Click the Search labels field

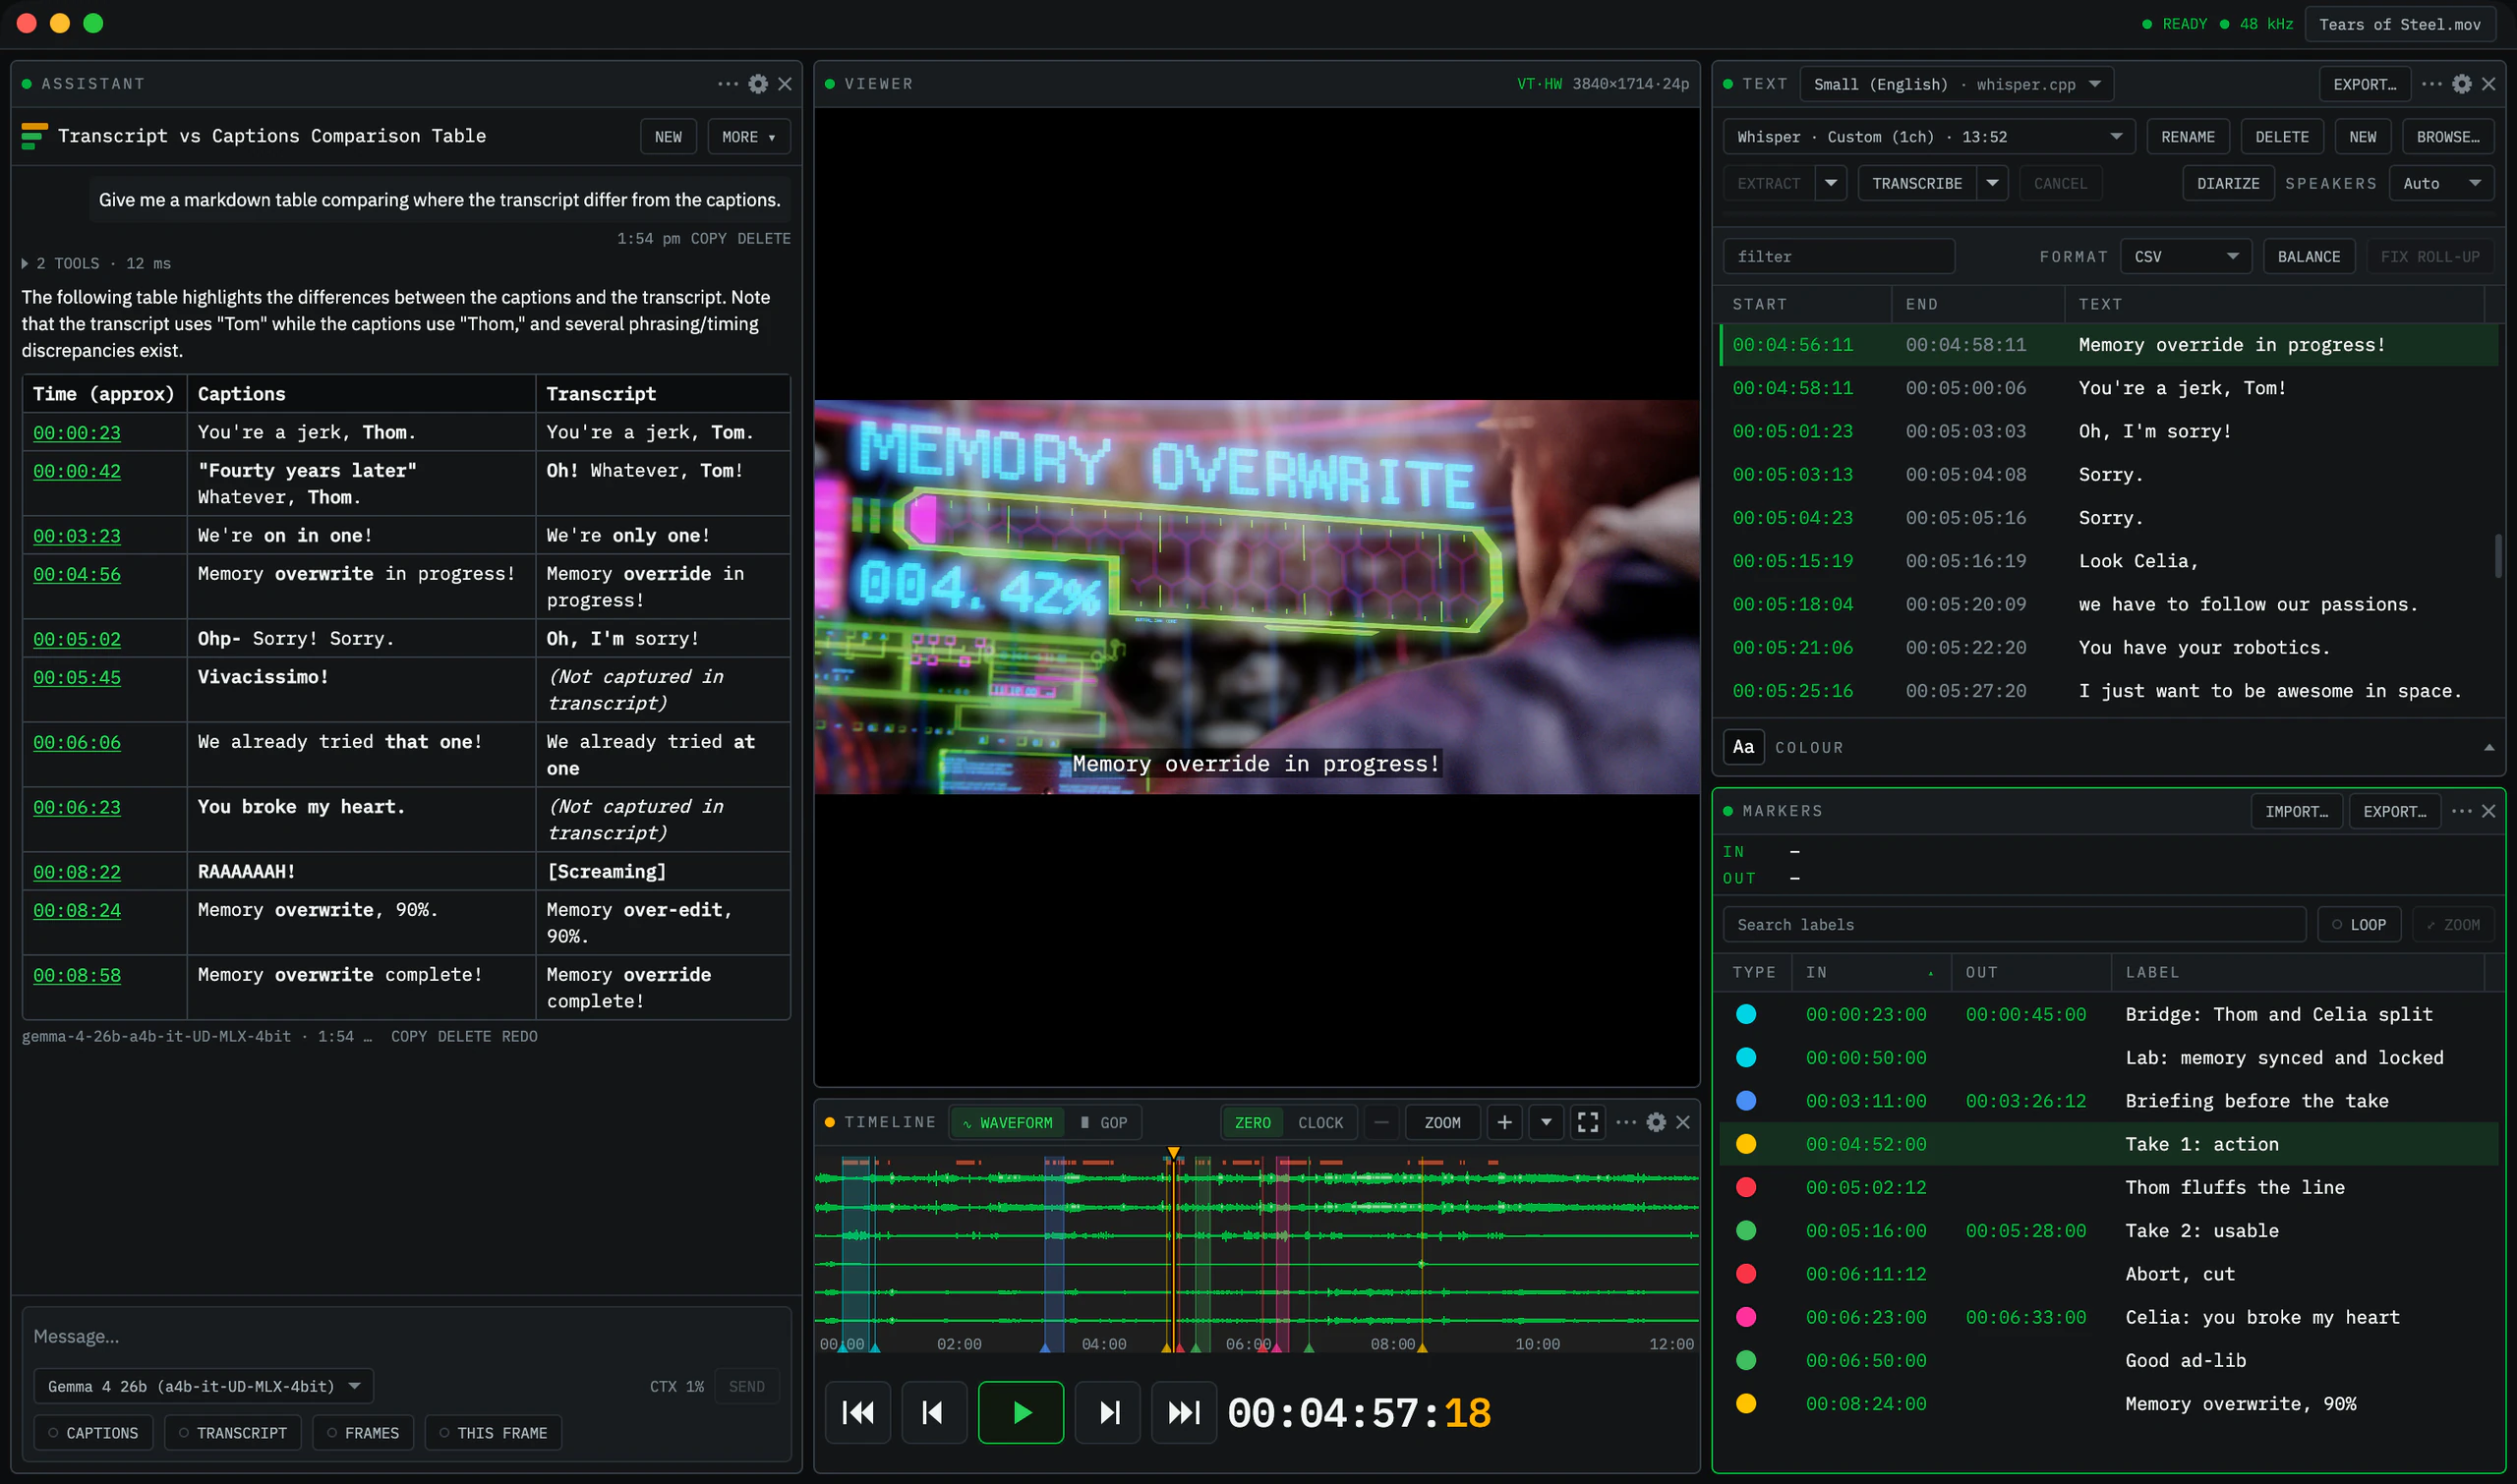2014,925
